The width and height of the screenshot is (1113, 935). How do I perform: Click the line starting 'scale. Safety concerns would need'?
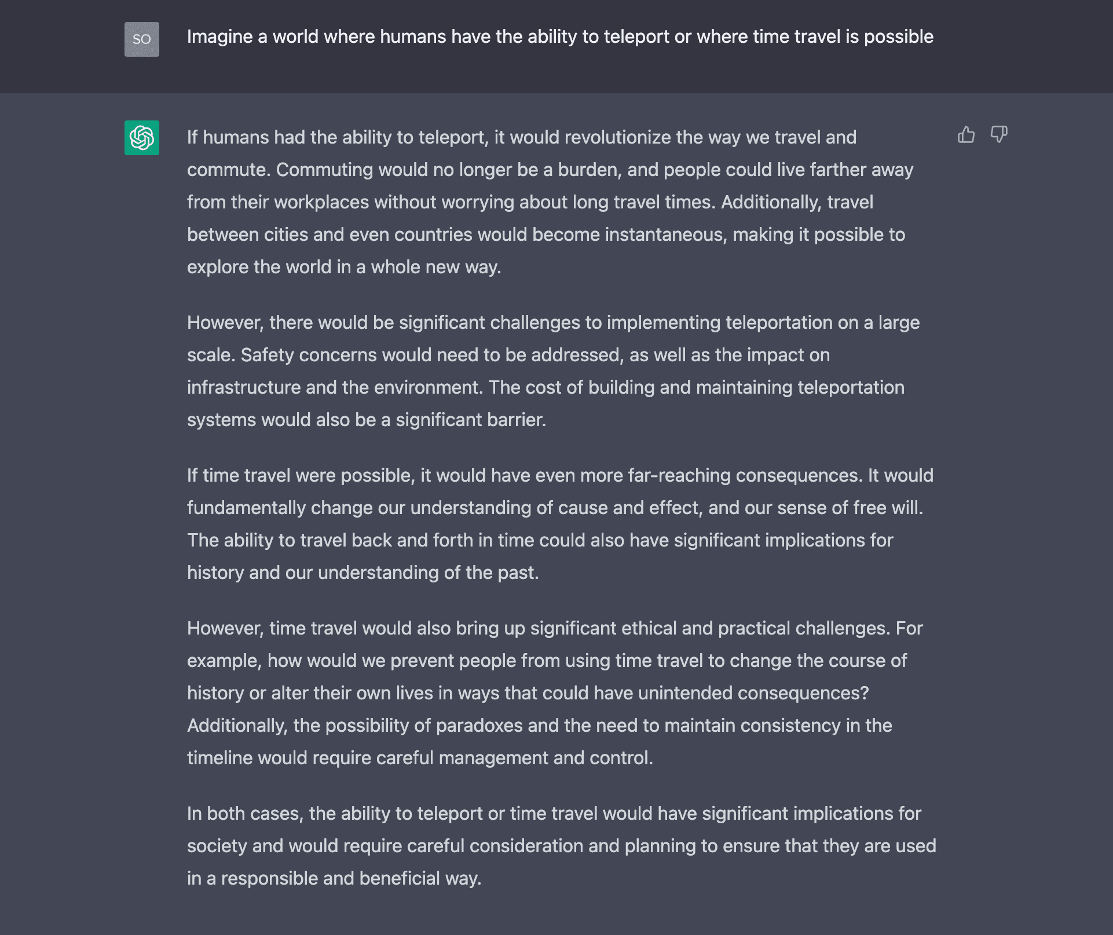pyautogui.click(x=508, y=355)
